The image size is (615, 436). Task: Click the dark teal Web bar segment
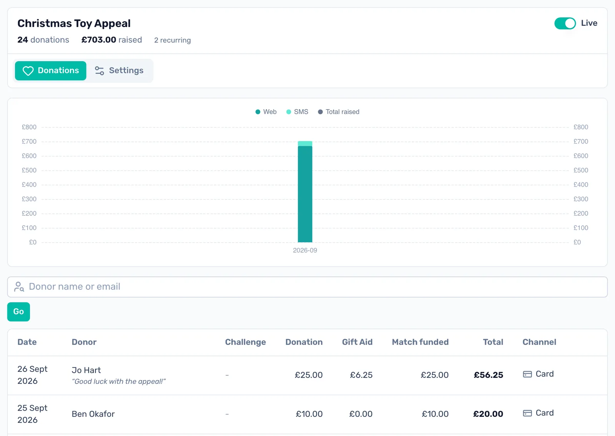click(305, 194)
